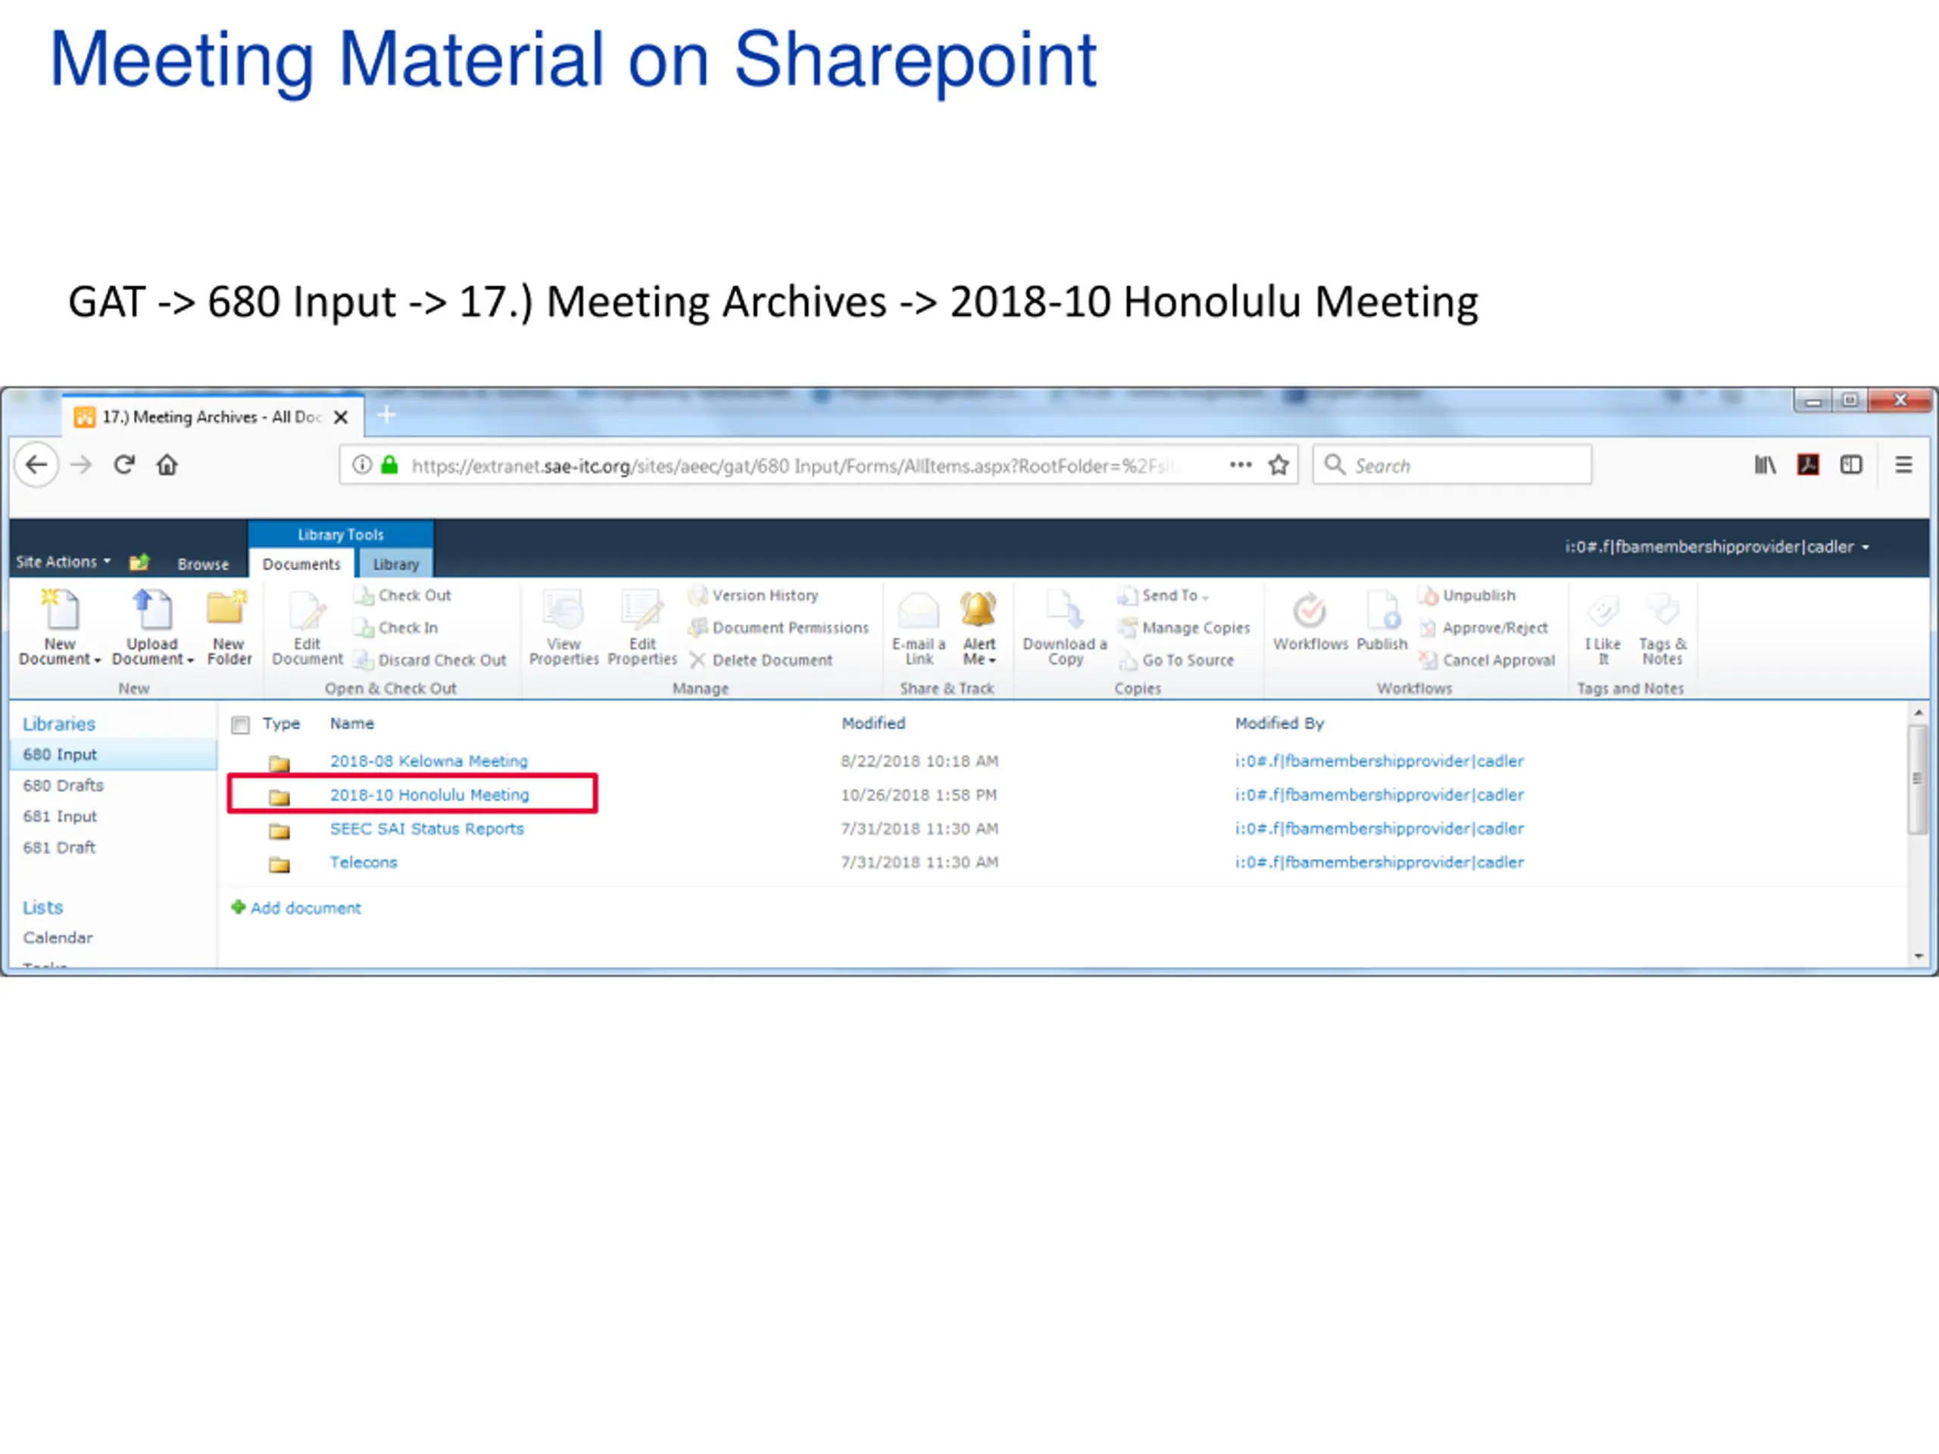Toggle the browser sidebar icon
This screenshot has height=1454, width=1939.
(1851, 464)
